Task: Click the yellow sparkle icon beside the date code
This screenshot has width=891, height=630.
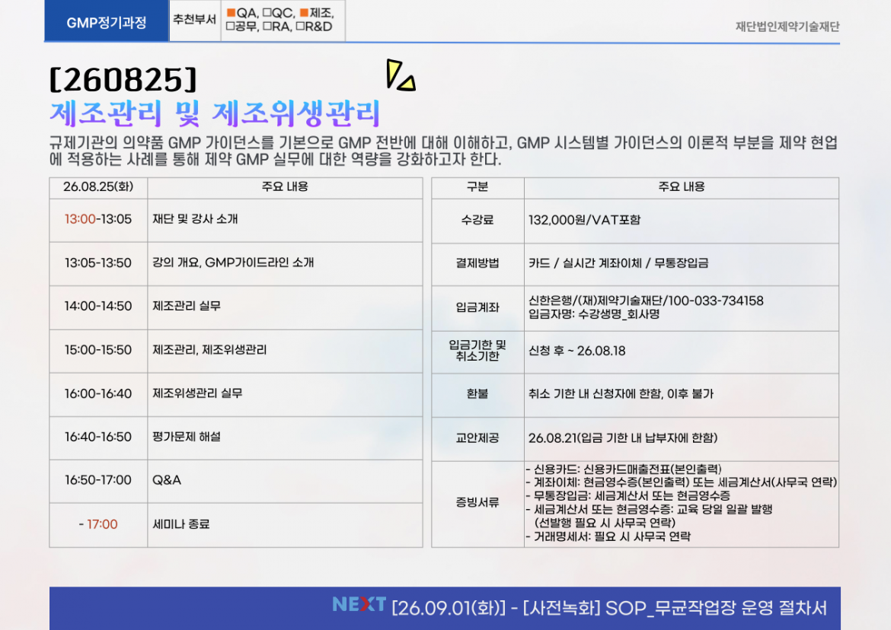Action: tap(400, 75)
